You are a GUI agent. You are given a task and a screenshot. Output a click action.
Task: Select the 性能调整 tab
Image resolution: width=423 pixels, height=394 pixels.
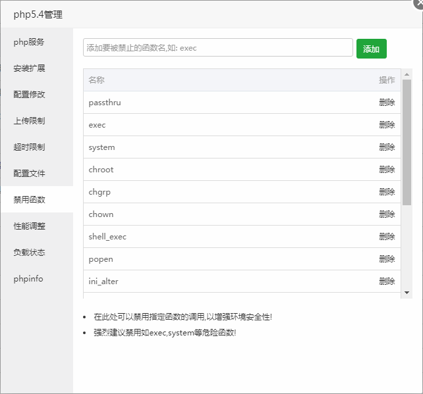pyautogui.click(x=29, y=226)
